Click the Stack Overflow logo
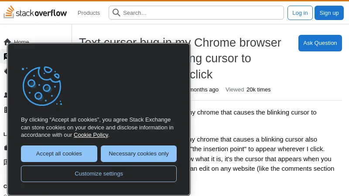Image resolution: width=349 pixels, height=196 pixels. [x=35, y=13]
